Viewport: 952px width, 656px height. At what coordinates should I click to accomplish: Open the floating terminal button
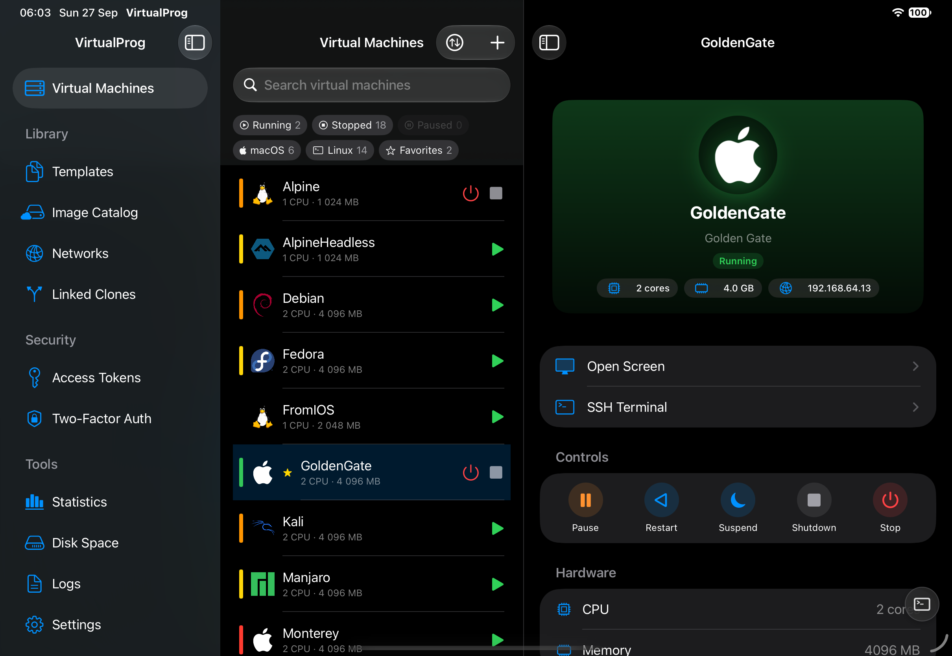pyautogui.click(x=922, y=604)
